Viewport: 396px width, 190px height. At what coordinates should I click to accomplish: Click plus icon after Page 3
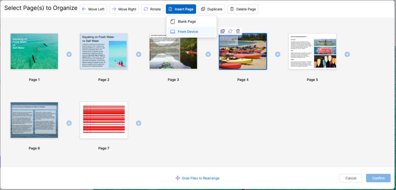(208, 54)
